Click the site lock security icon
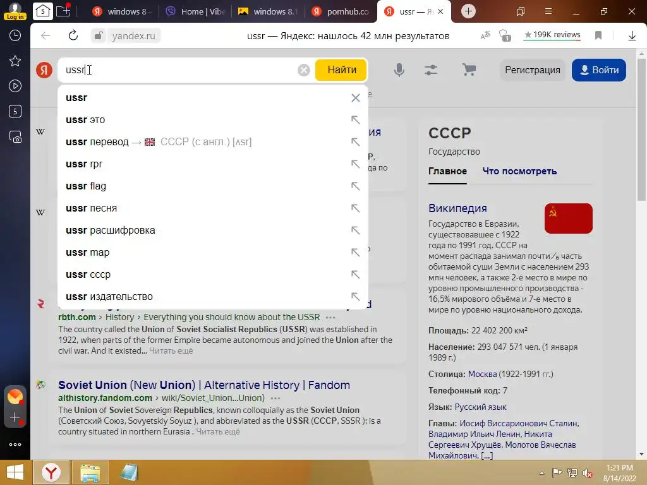 tap(98, 36)
